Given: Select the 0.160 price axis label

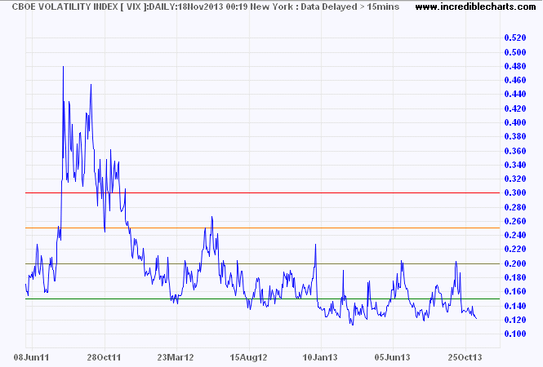Looking at the screenshot, I should pyautogui.click(x=515, y=291).
